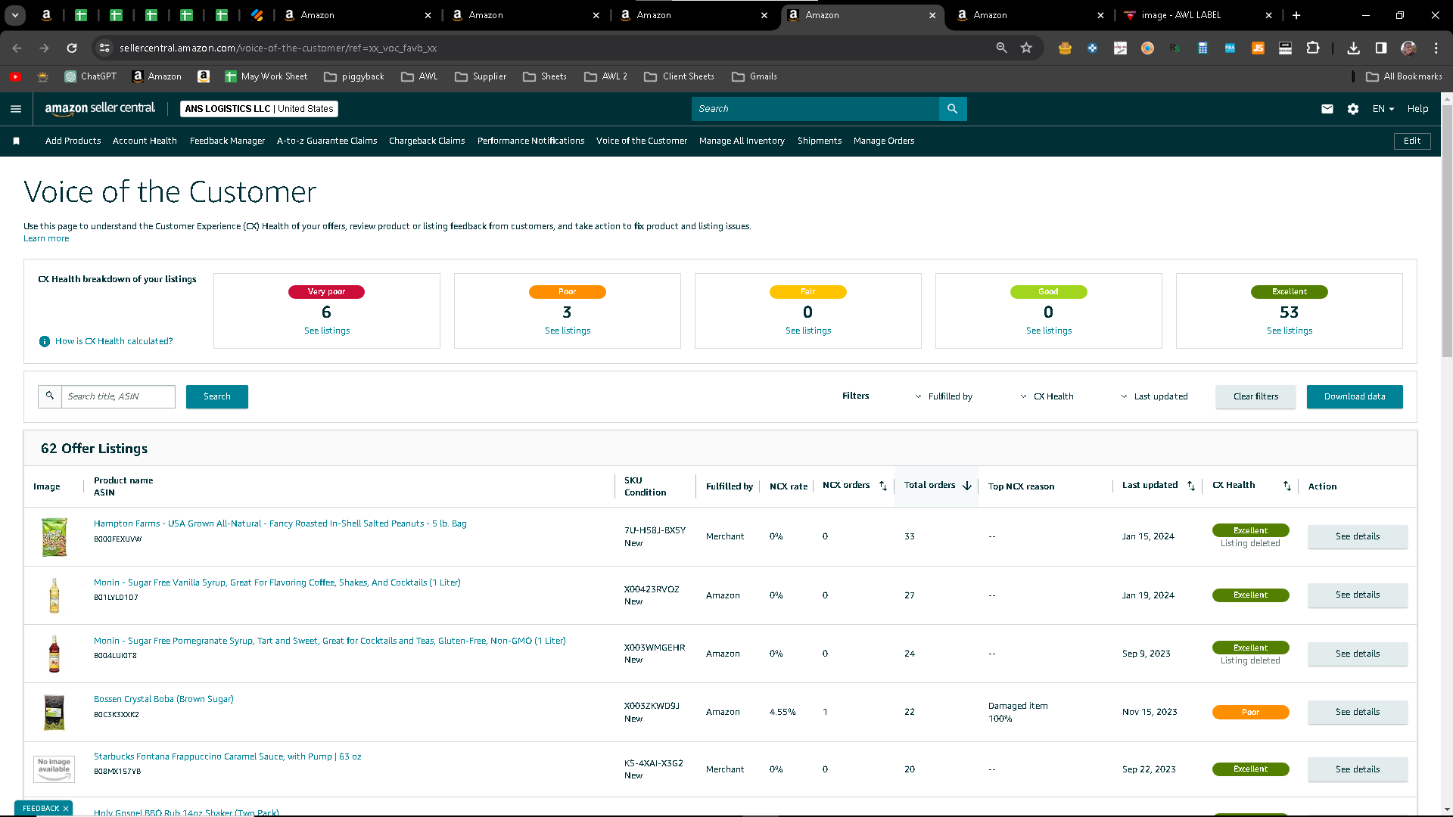The image size is (1453, 817).
Task: See listings under Very poor
Action: (x=327, y=331)
